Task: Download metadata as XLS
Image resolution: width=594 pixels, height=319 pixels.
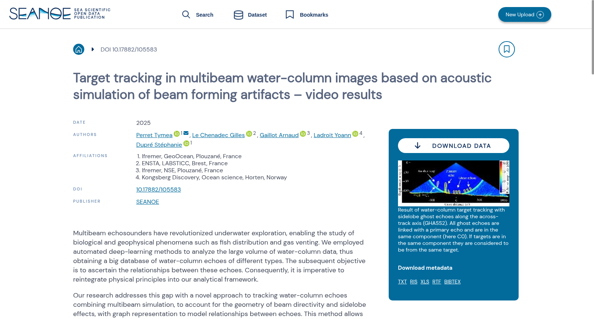Action: point(425,282)
